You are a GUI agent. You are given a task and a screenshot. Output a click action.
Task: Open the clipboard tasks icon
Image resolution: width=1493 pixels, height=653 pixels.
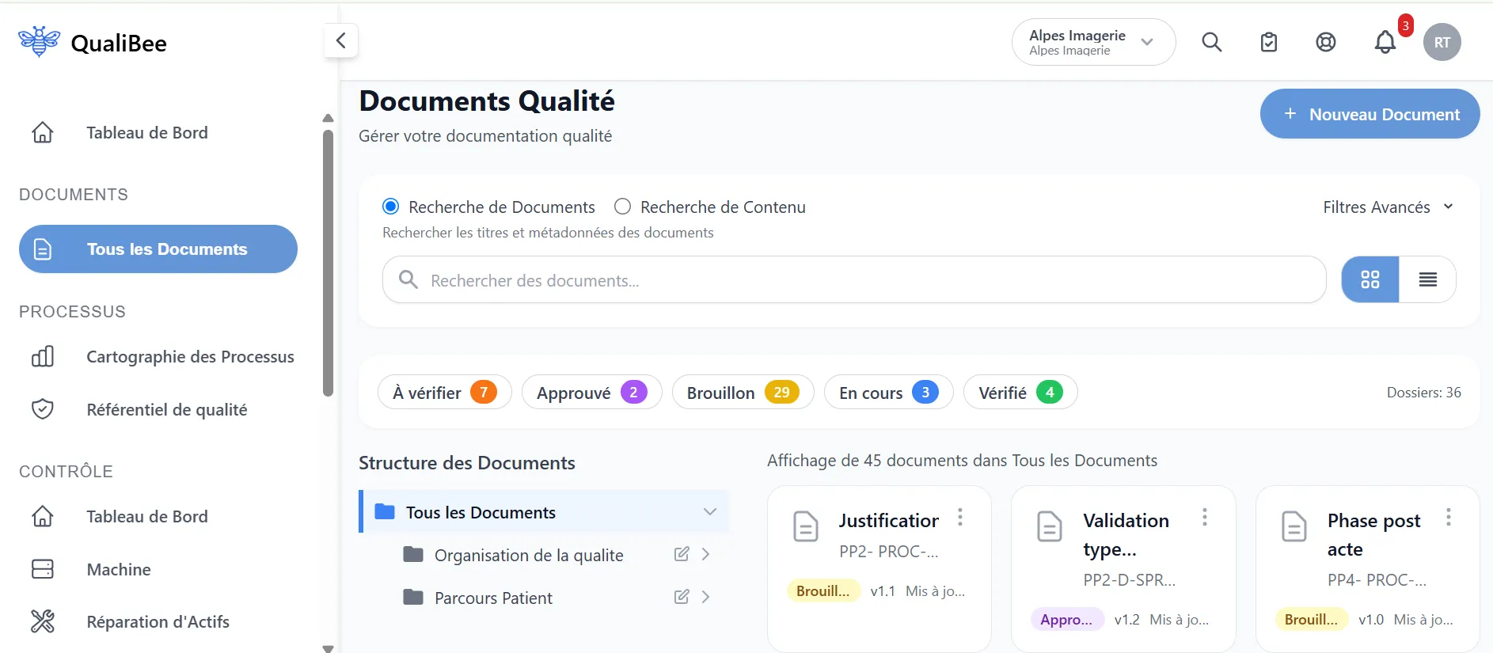click(x=1269, y=42)
